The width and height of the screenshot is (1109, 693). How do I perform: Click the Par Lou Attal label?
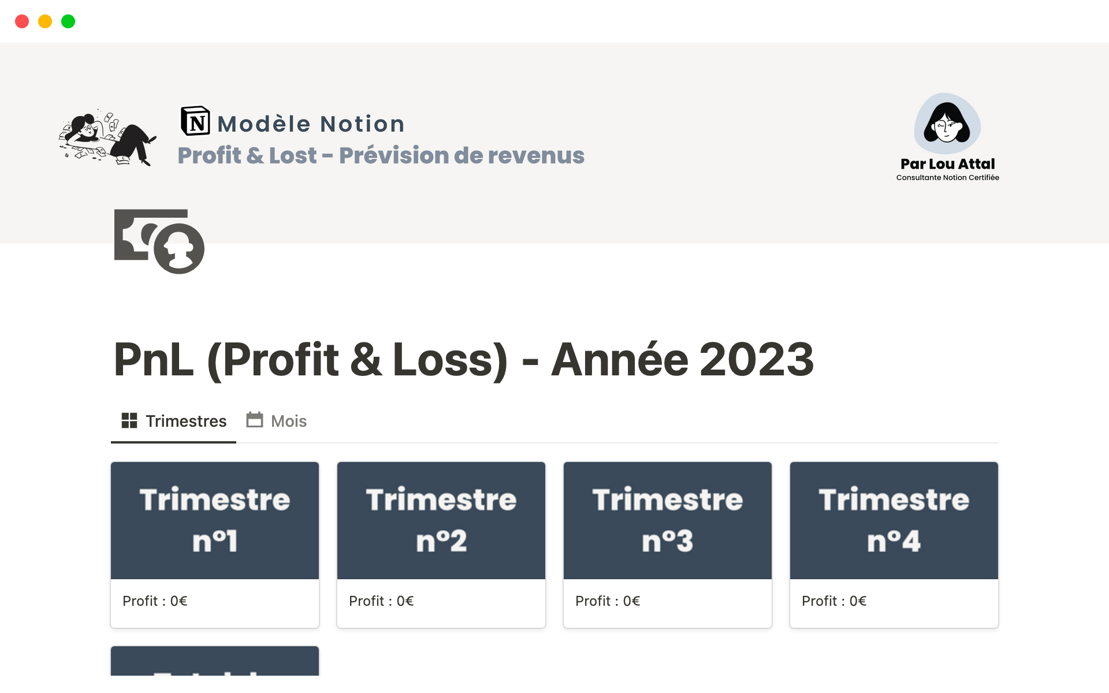click(947, 164)
